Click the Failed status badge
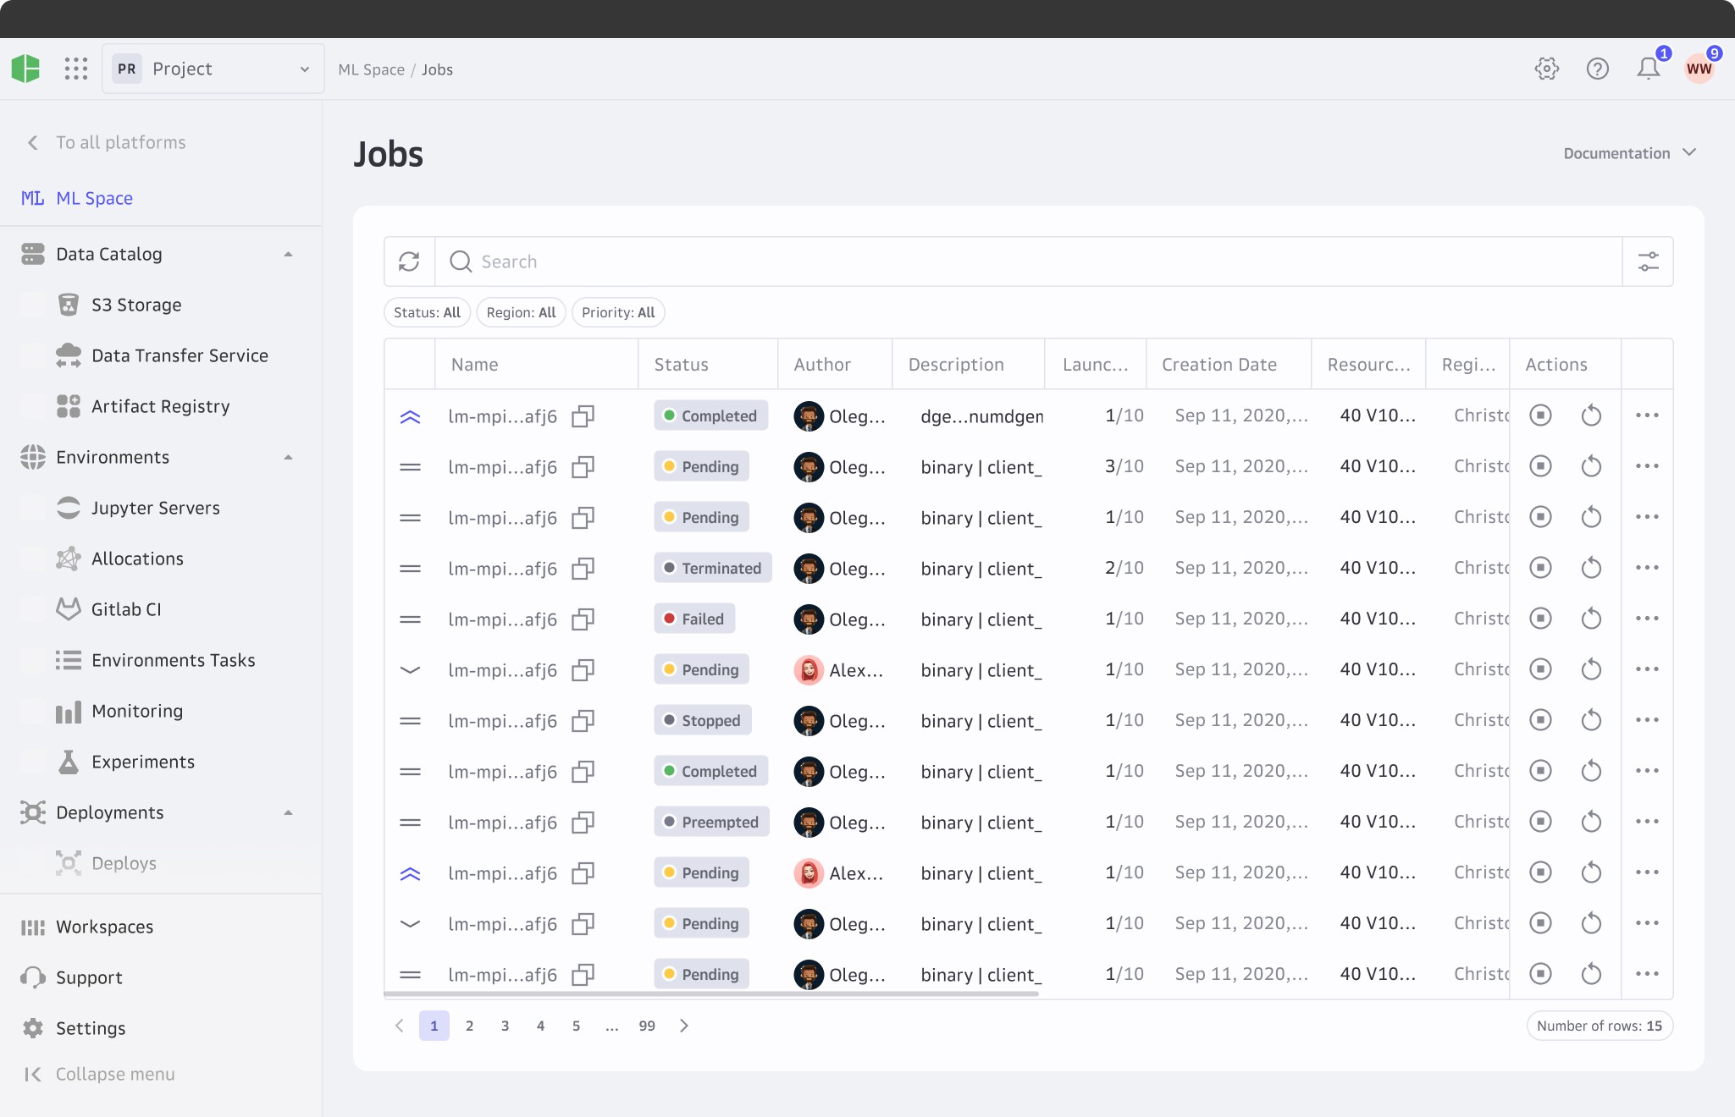Viewport: 1735px width, 1117px height. tap(694, 619)
